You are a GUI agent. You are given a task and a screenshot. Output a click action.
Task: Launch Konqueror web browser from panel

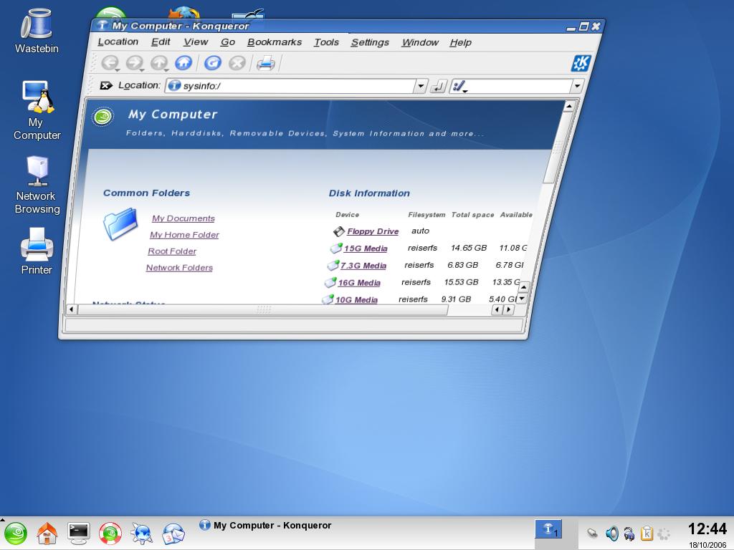pyautogui.click(x=141, y=534)
